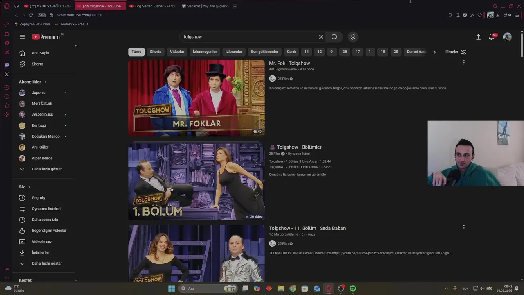This screenshot has width=524, height=295.
Task: Switch to Sadakat tab
Action: click(205, 6)
